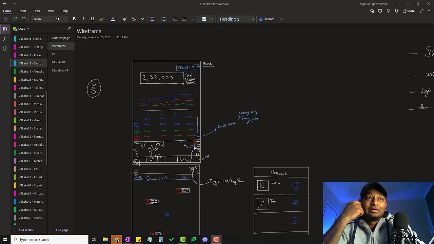Toggle underline formatting
The height and width of the screenshot is (244, 434).
point(92,19)
